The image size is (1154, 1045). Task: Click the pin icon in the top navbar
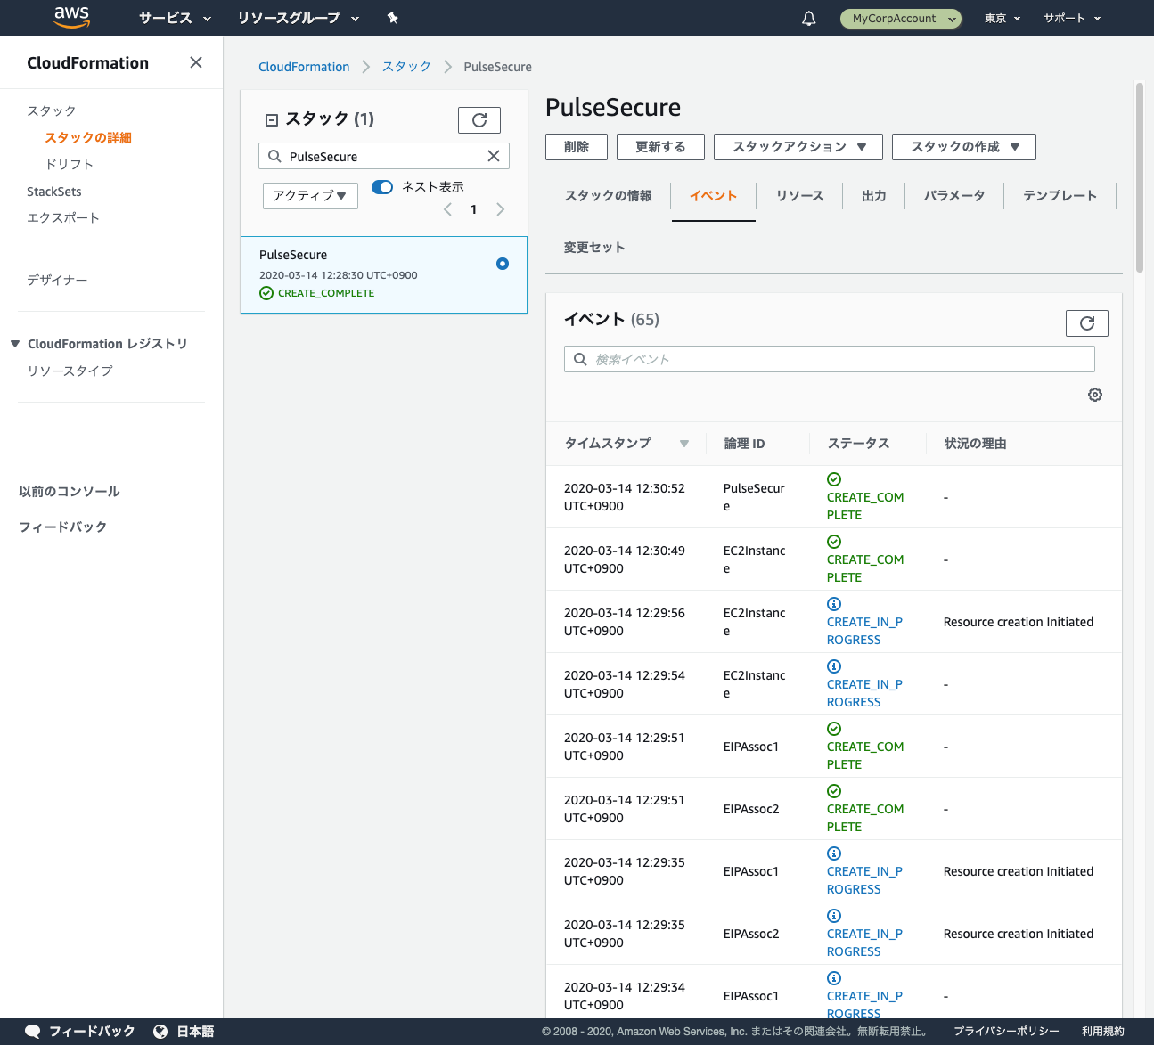(392, 18)
